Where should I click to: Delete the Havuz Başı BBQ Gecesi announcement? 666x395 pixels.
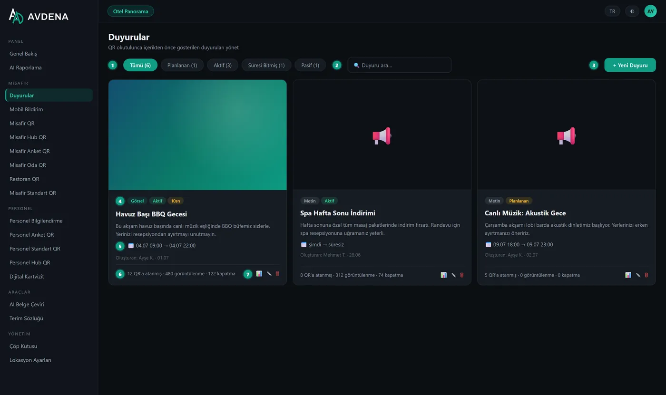(x=277, y=274)
